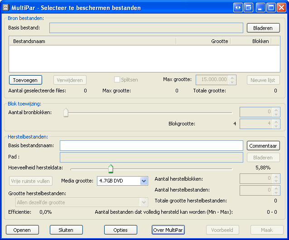The image size is (289, 240).
Task: Increase Aantal bronblokken with up arrow
Action: [x=276, y=110]
